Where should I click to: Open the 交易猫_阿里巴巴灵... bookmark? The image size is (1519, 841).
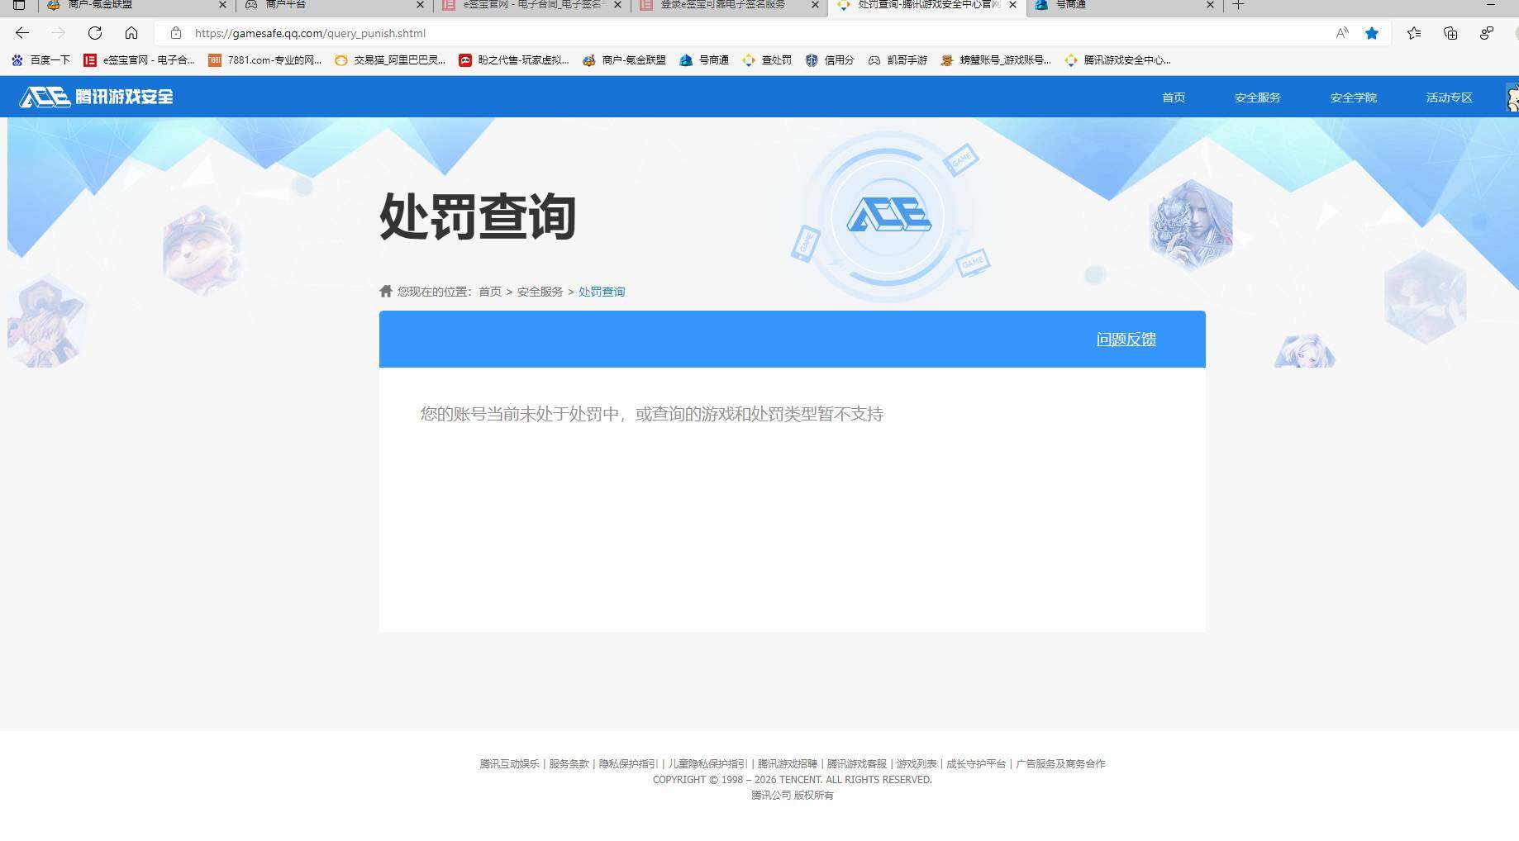(388, 59)
